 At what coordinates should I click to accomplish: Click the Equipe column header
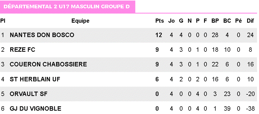point(80,21)
